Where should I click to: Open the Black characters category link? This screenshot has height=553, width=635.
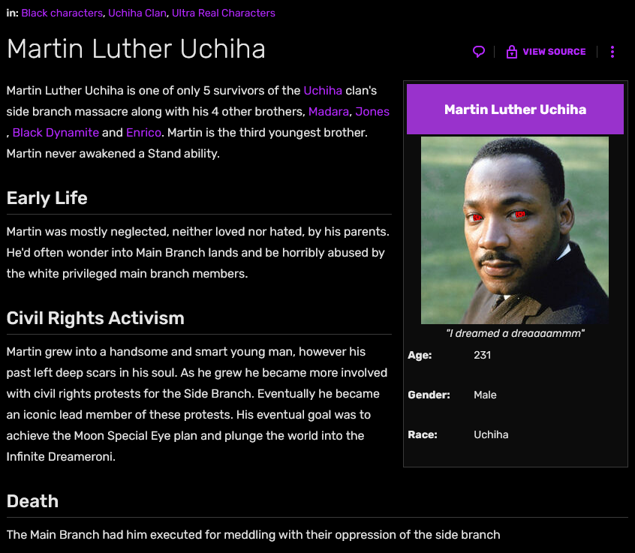click(x=62, y=13)
